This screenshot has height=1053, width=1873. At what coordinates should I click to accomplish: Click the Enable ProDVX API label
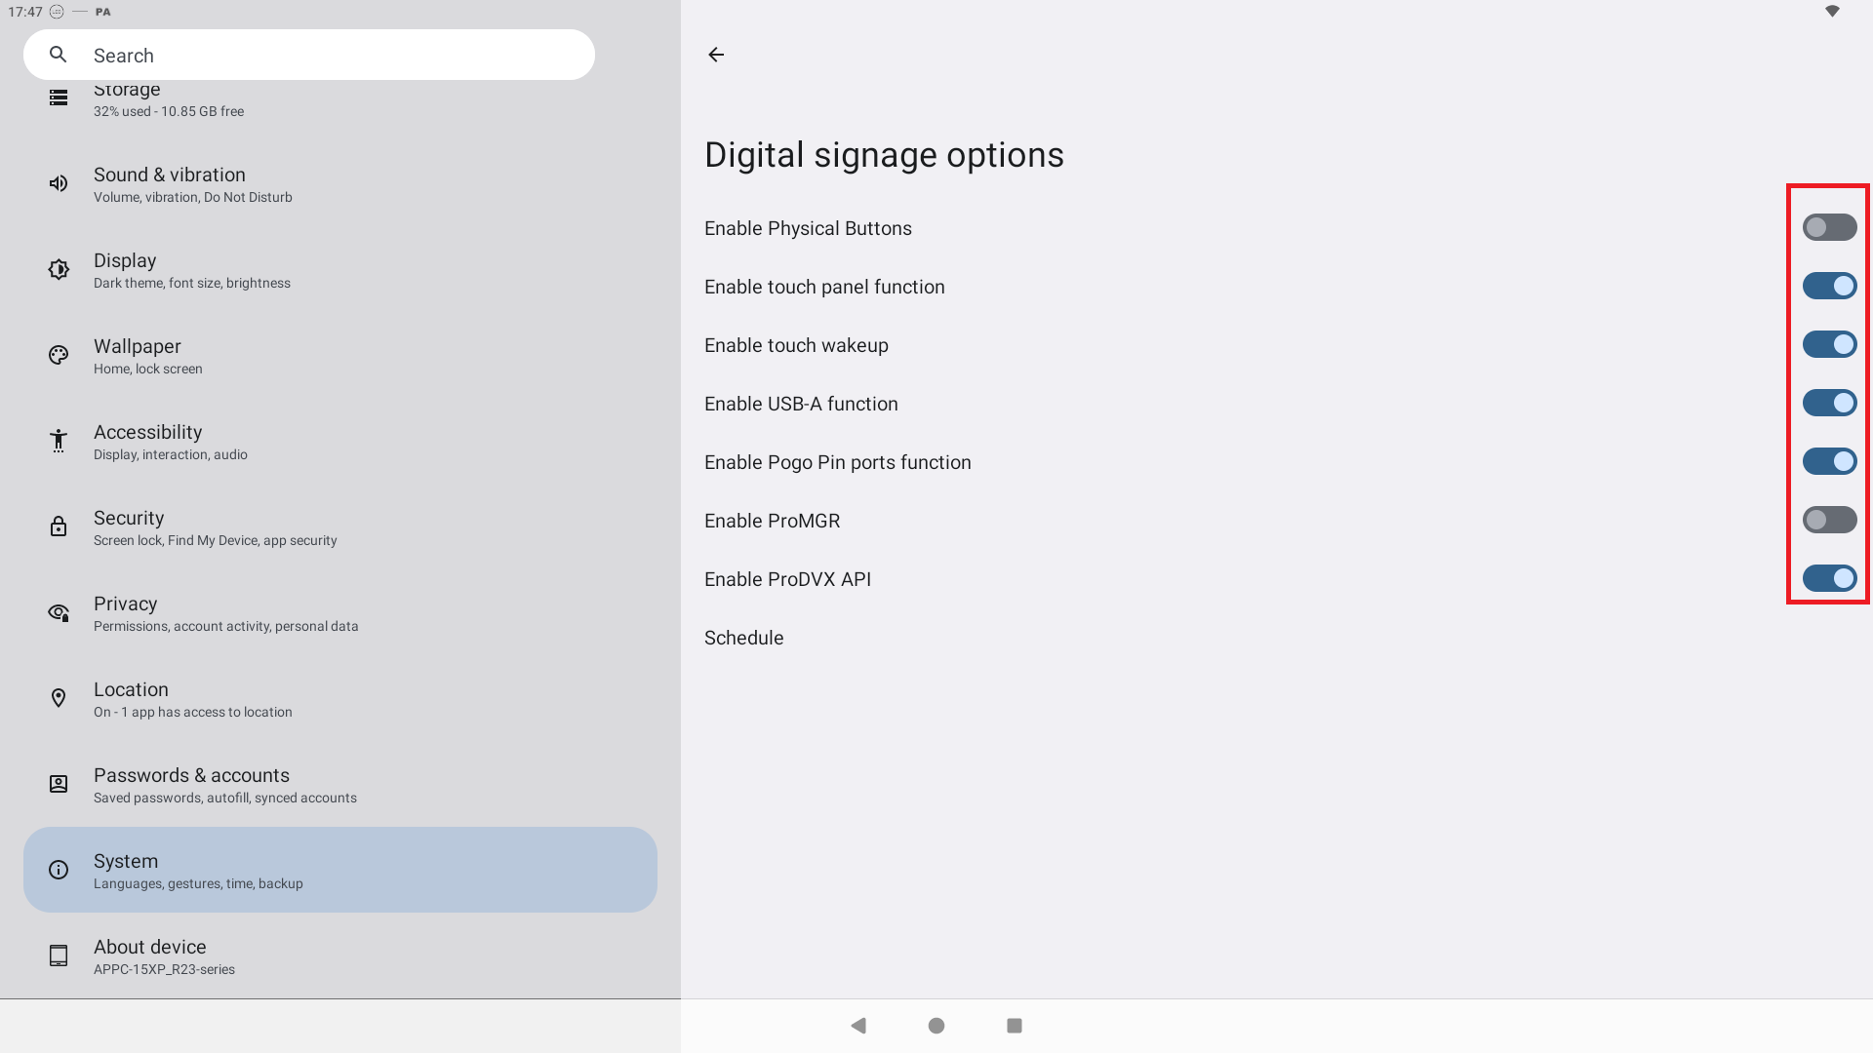click(x=787, y=579)
